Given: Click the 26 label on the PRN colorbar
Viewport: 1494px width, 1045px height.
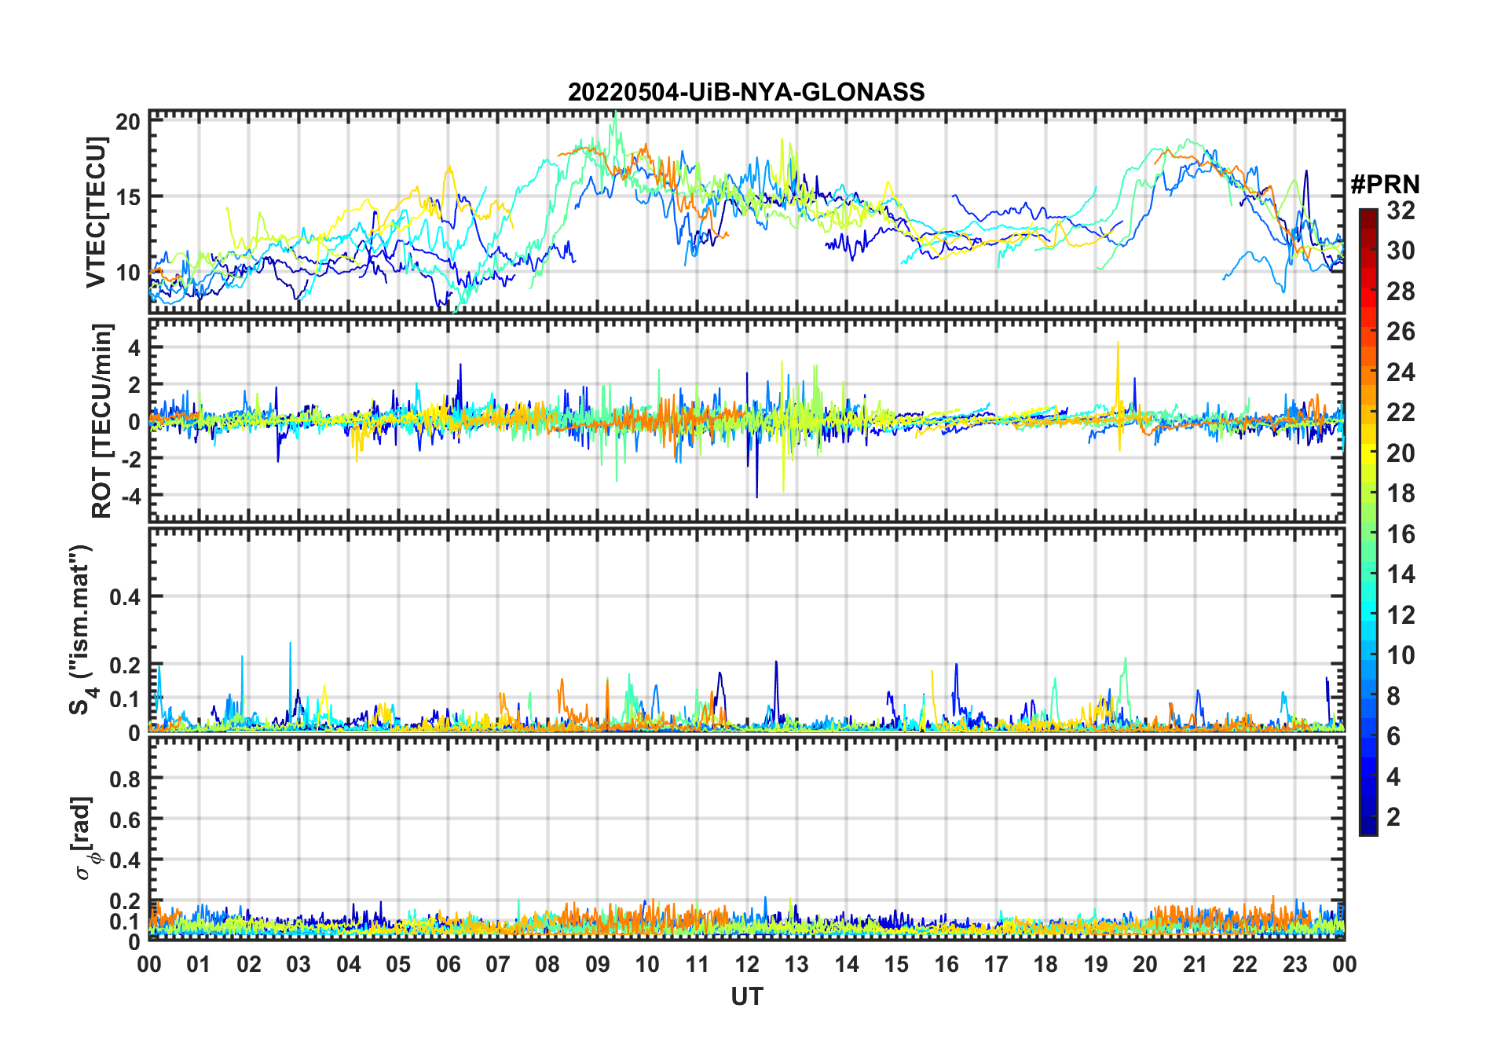Looking at the screenshot, I should (x=1401, y=332).
